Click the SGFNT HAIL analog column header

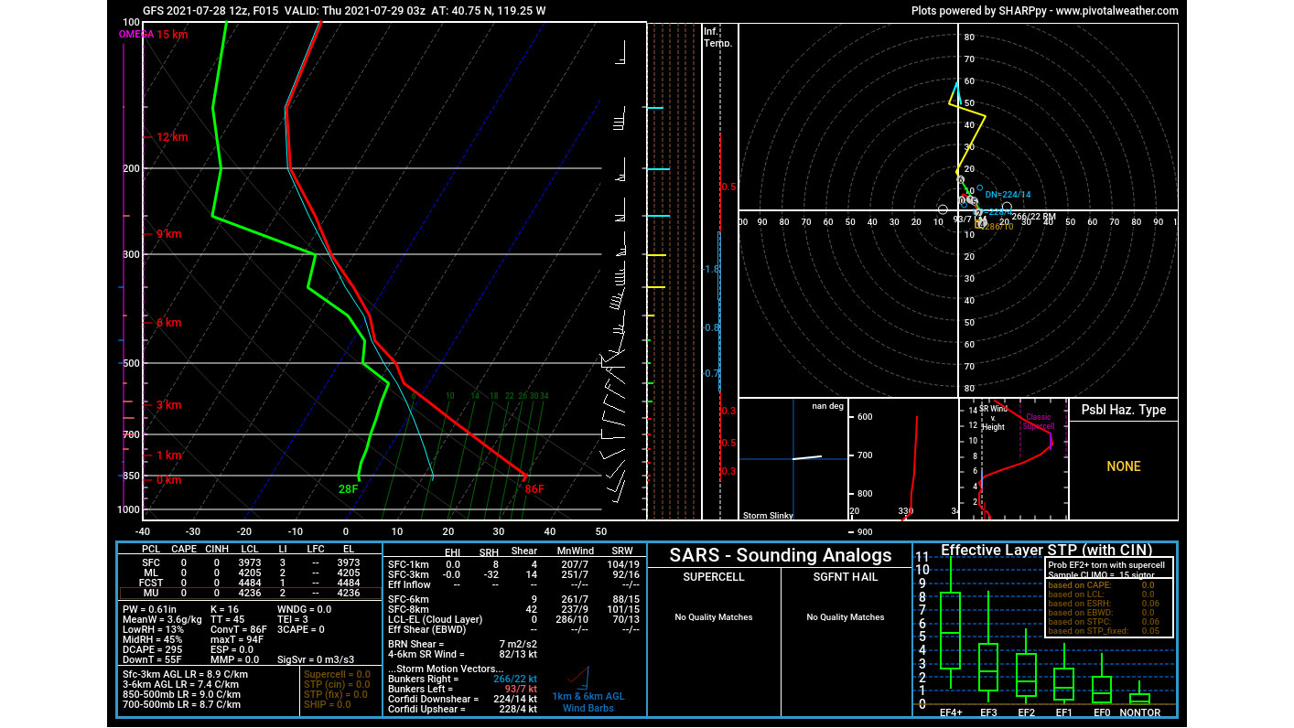(846, 578)
